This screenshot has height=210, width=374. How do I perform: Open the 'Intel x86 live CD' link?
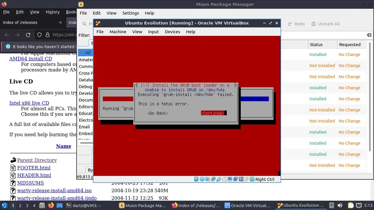pyautogui.click(x=29, y=103)
